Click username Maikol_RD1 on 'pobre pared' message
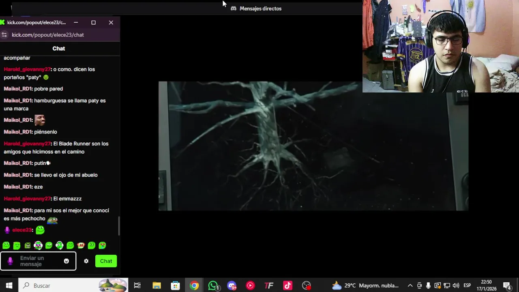 point(18,89)
